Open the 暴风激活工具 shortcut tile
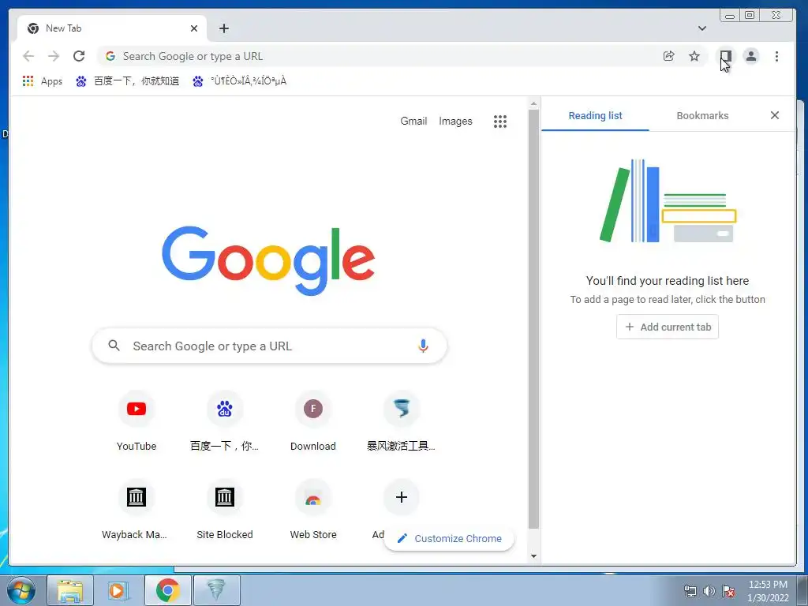The width and height of the screenshot is (808, 606). [x=401, y=421]
